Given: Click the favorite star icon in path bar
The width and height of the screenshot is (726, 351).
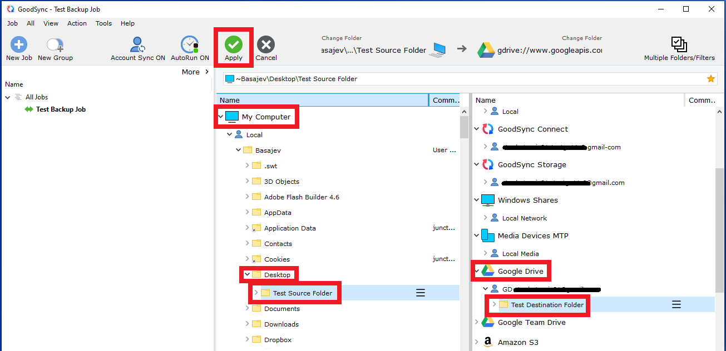Looking at the screenshot, I should pyautogui.click(x=710, y=79).
